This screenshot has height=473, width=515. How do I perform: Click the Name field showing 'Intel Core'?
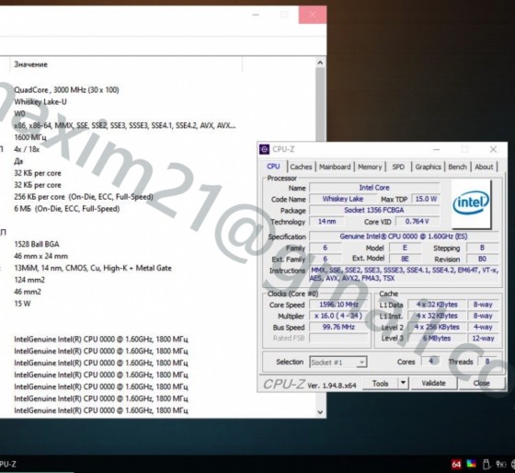pos(374,188)
